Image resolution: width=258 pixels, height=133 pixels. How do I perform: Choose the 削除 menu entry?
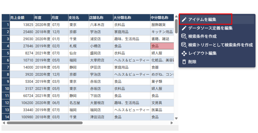pyautogui.click(x=192, y=62)
